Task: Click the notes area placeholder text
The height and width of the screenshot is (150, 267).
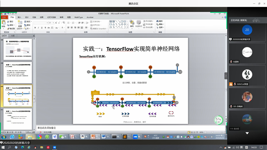Action: (x=47, y=128)
